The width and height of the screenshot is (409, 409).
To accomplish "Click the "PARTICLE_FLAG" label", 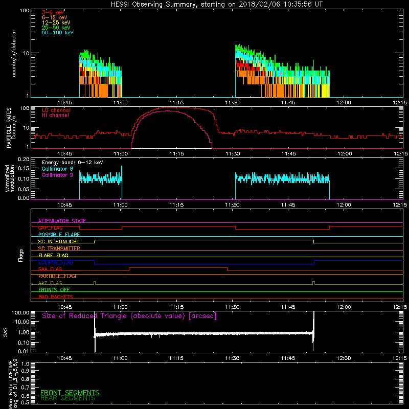I will click(x=57, y=276).
